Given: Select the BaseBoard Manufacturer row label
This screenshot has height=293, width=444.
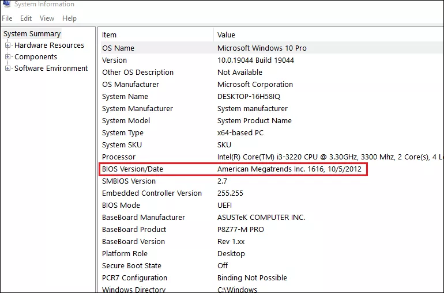Looking at the screenshot, I should [x=144, y=217].
